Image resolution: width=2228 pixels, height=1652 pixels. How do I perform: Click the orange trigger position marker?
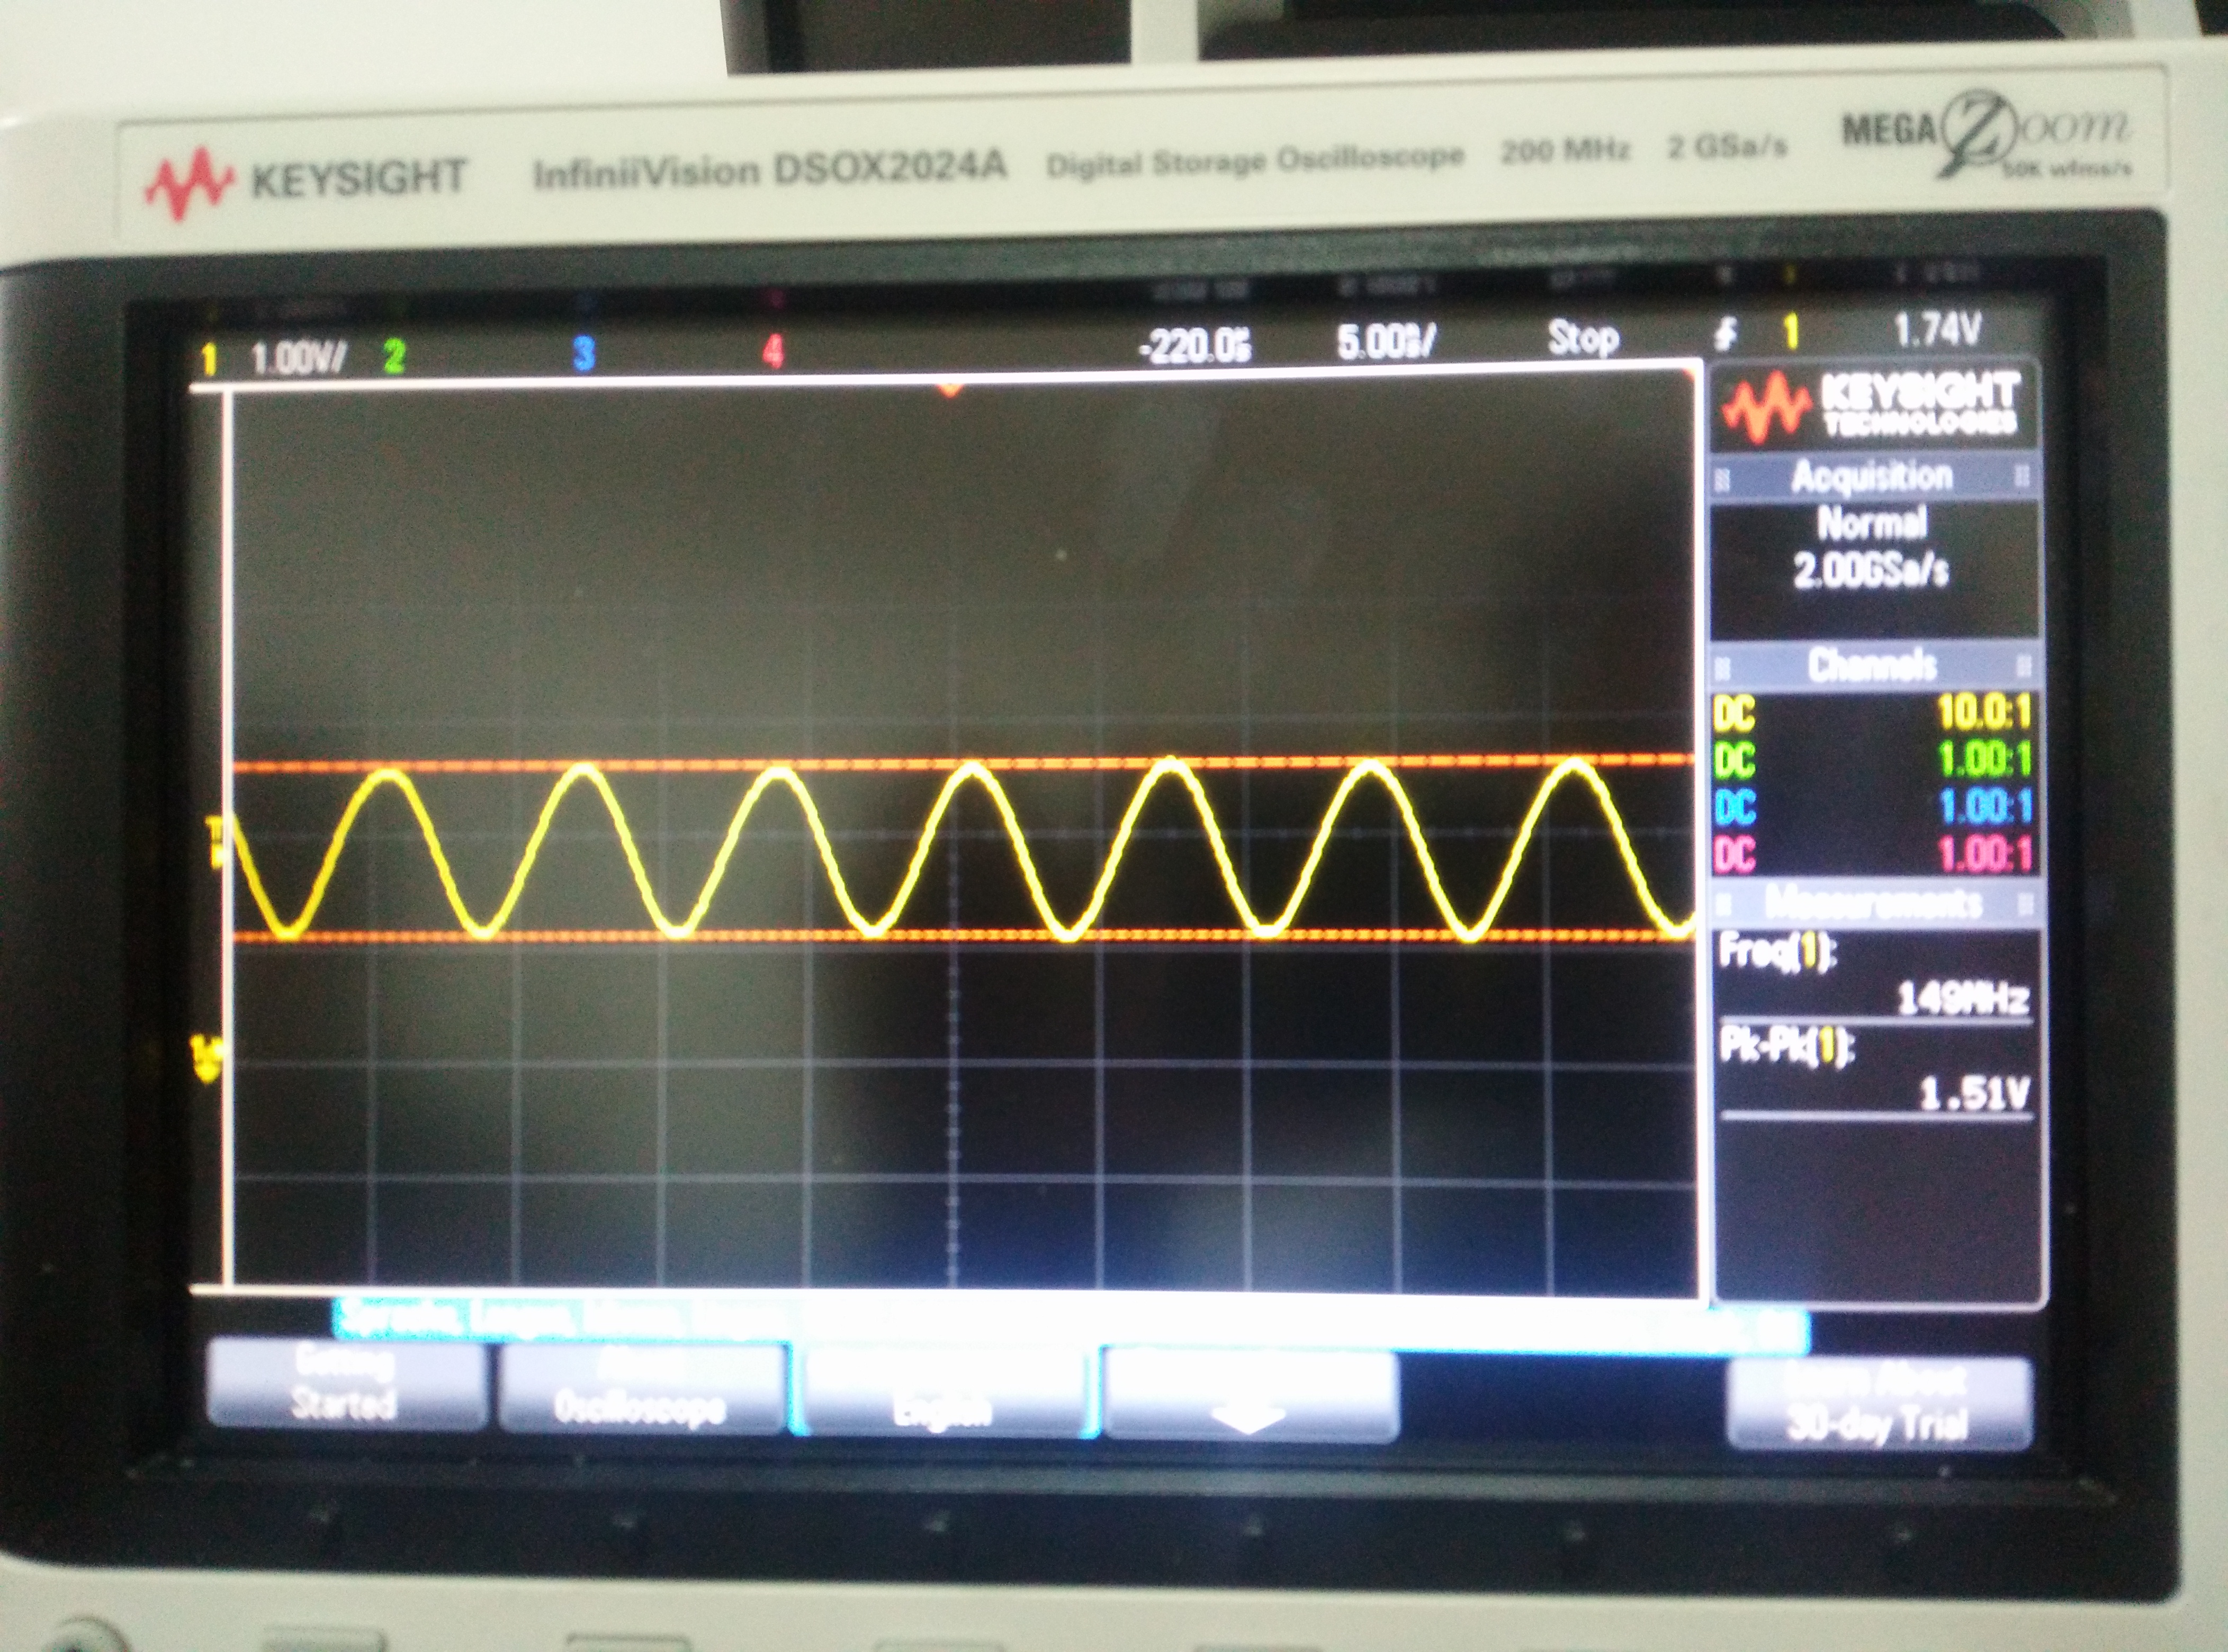tap(950, 389)
